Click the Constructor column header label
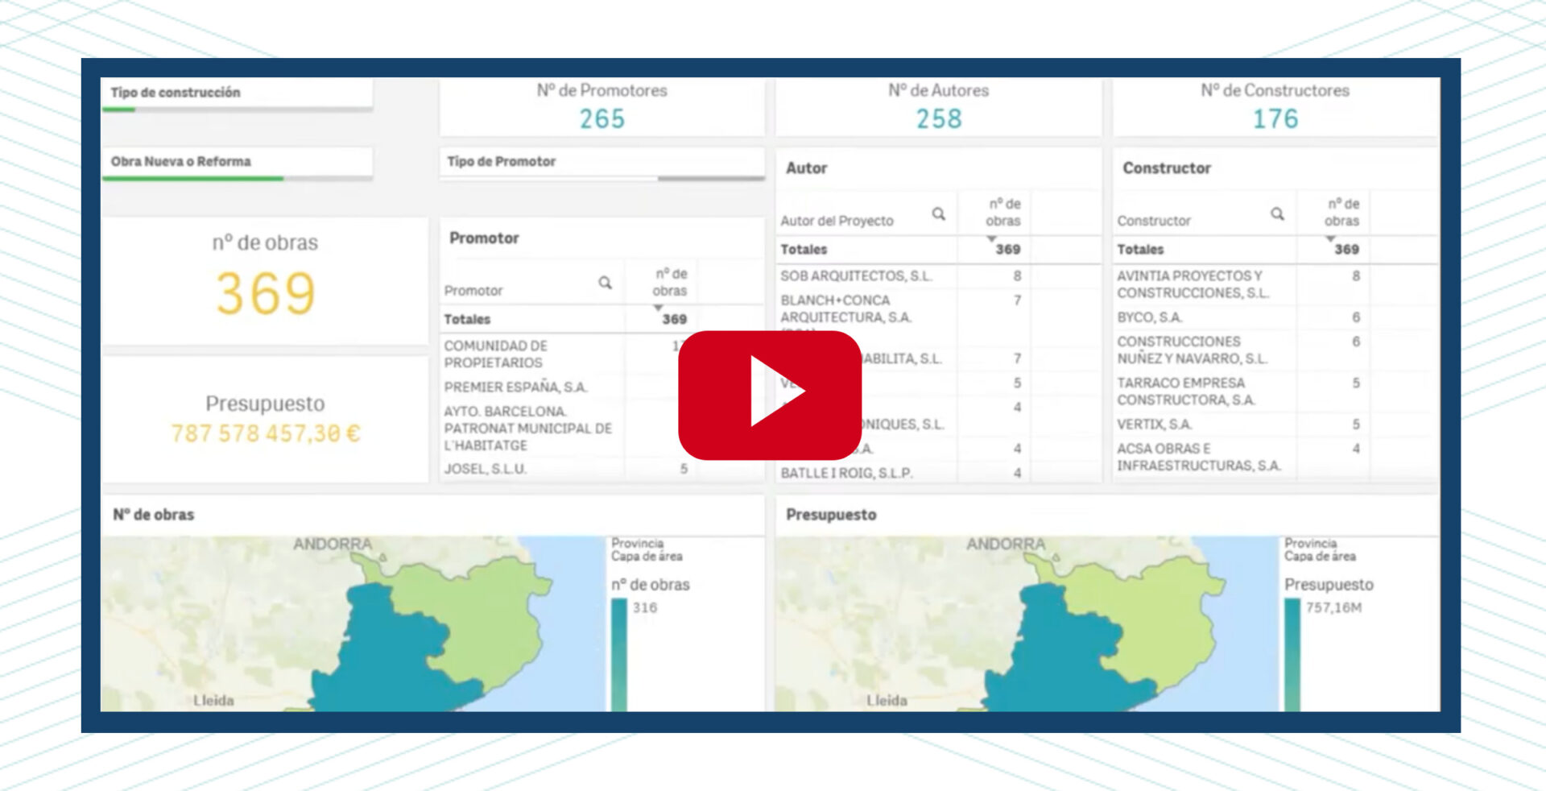The height and width of the screenshot is (791, 1546). tap(1154, 221)
